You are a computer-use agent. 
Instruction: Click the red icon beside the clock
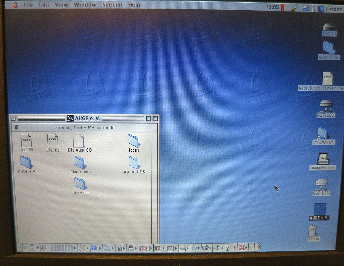(283, 8)
